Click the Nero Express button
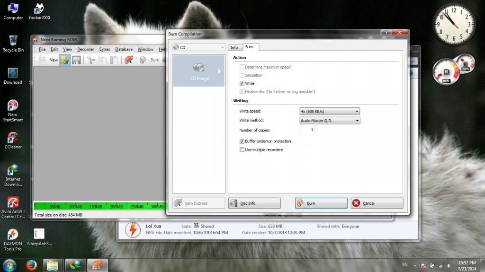485x272 pixels. click(198, 203)
